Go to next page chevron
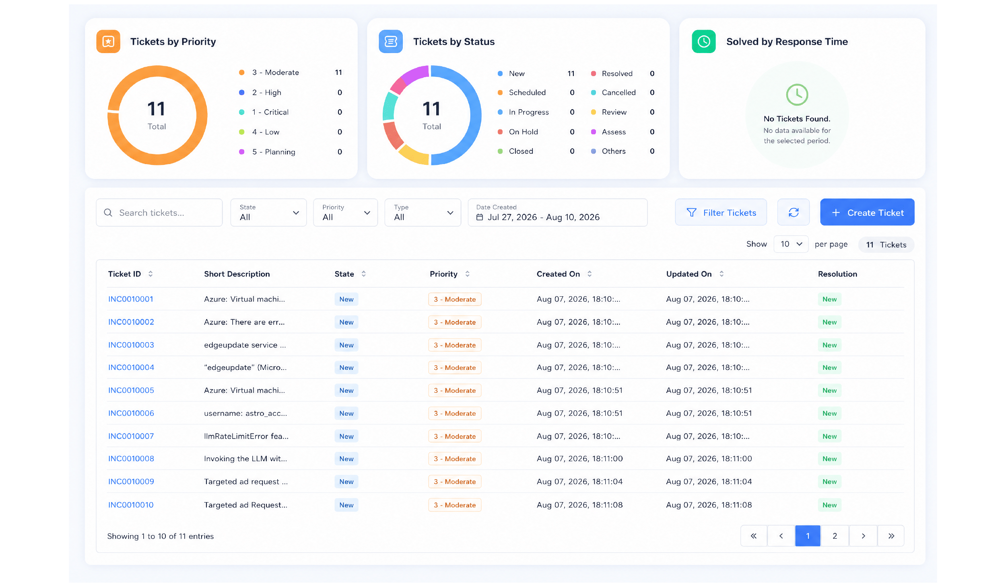The height and width of the screenshot is (587, 1006). point(863,536)
